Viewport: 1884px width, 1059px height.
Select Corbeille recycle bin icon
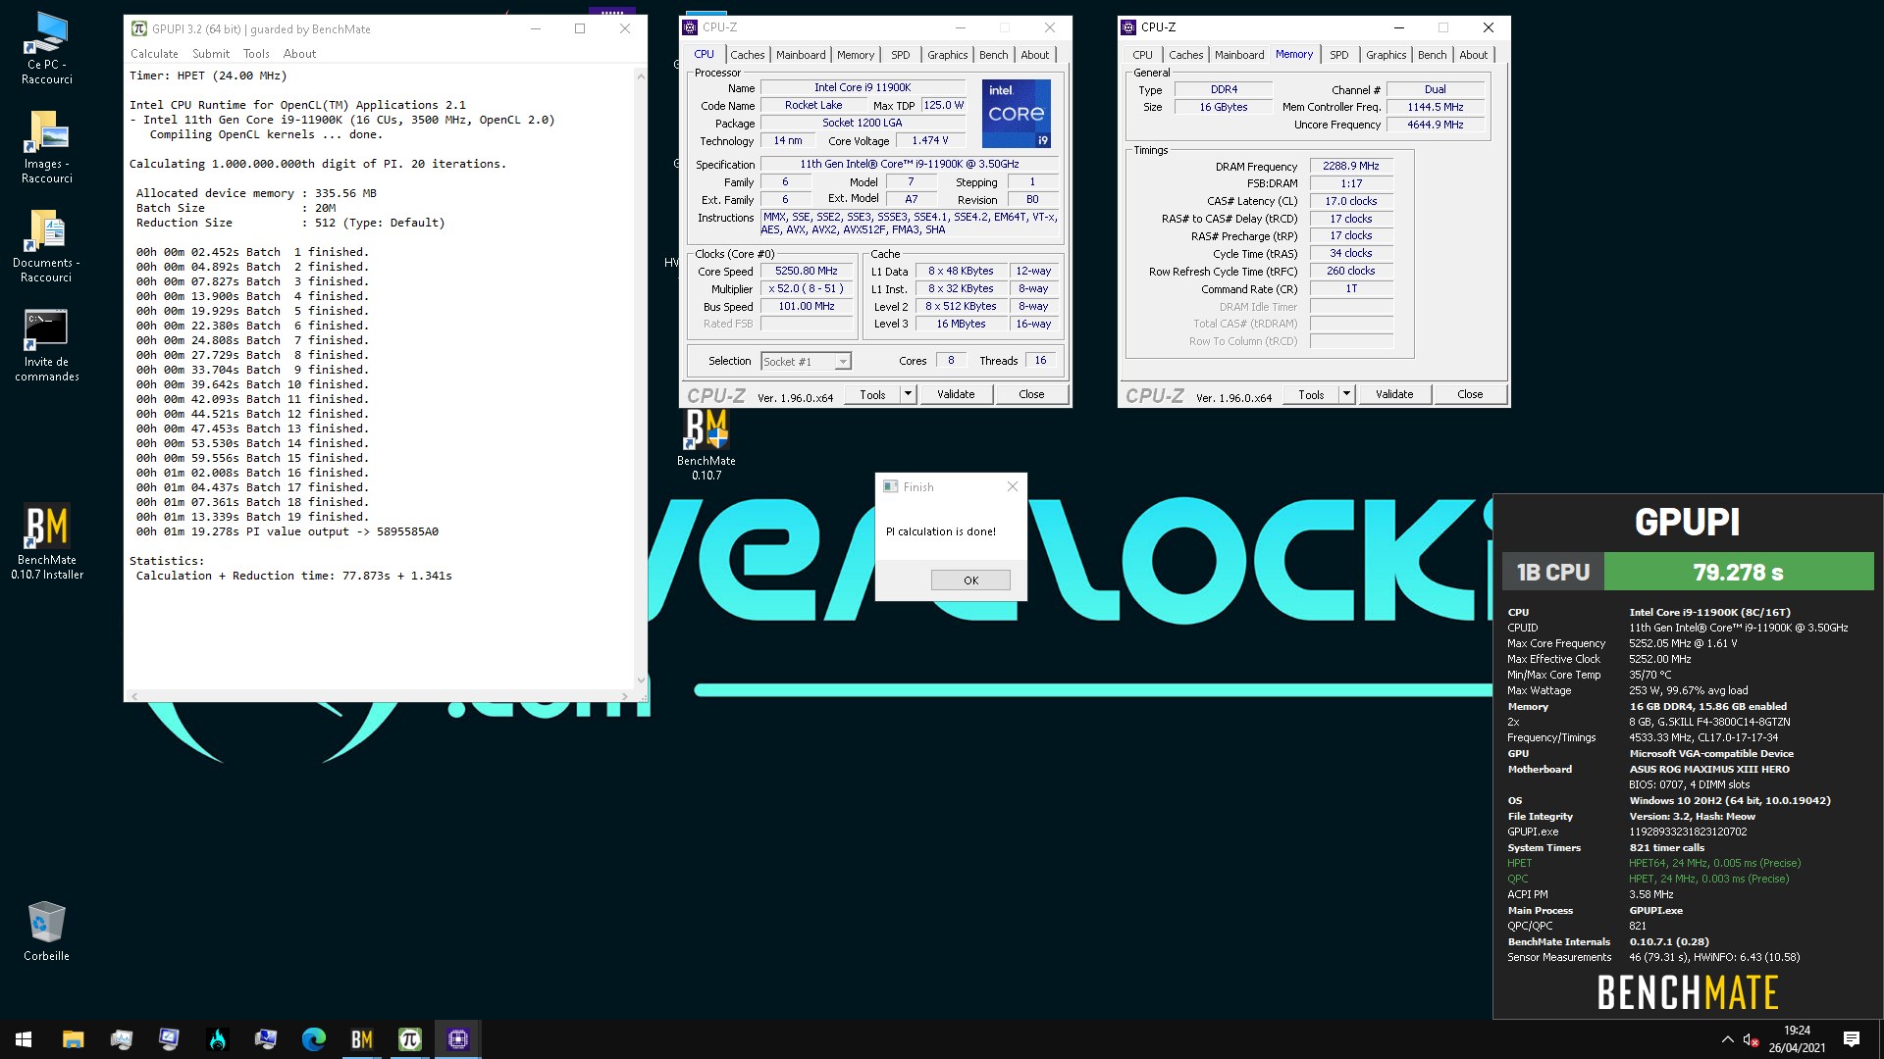(47, 932)
